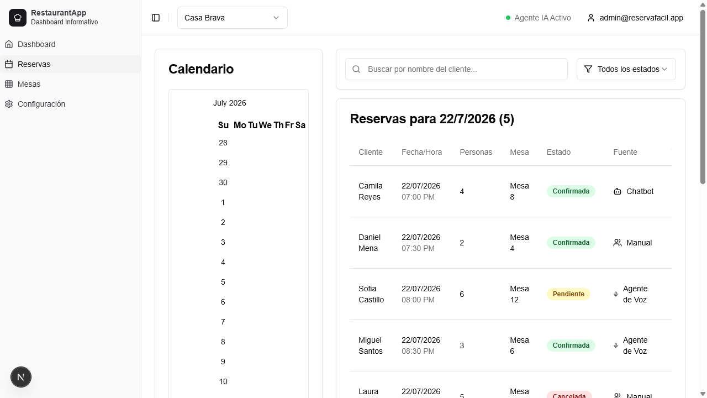
Task: Click Daniel Mena's Confirmada status badge
Action: [x=571, y=243]
